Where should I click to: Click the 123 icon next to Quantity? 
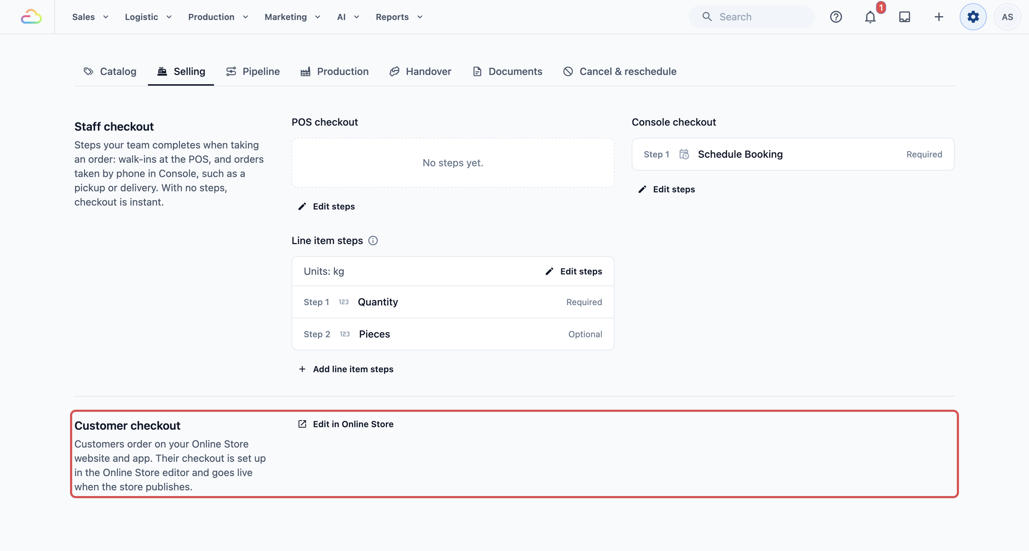[343, 302]
